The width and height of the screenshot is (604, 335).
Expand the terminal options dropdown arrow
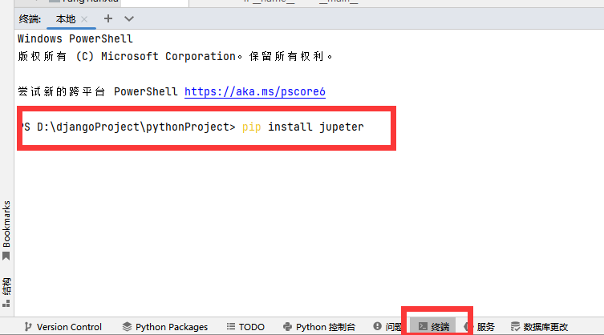click(129, 18)
